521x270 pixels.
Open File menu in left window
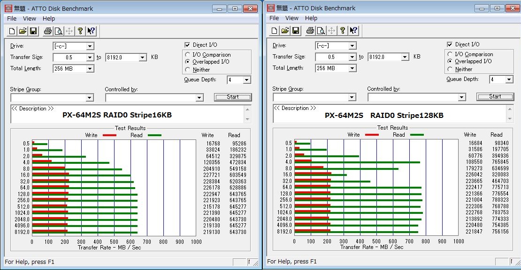[x=12, y=19]
